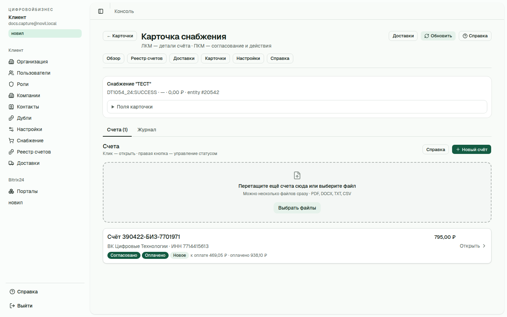Open the Обзор navigation tab
Screen dimensions: 507x317
113,58
